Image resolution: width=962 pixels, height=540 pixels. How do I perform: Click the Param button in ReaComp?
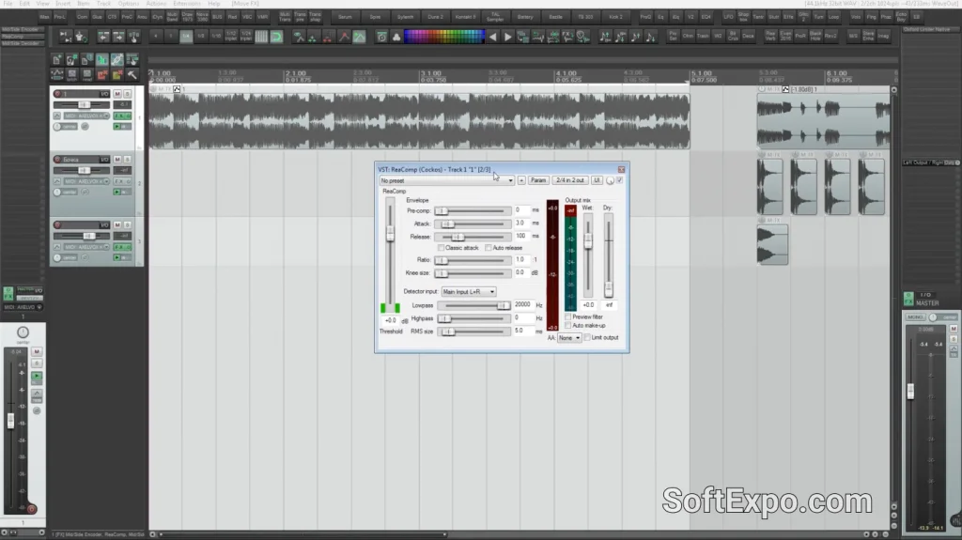538,179
